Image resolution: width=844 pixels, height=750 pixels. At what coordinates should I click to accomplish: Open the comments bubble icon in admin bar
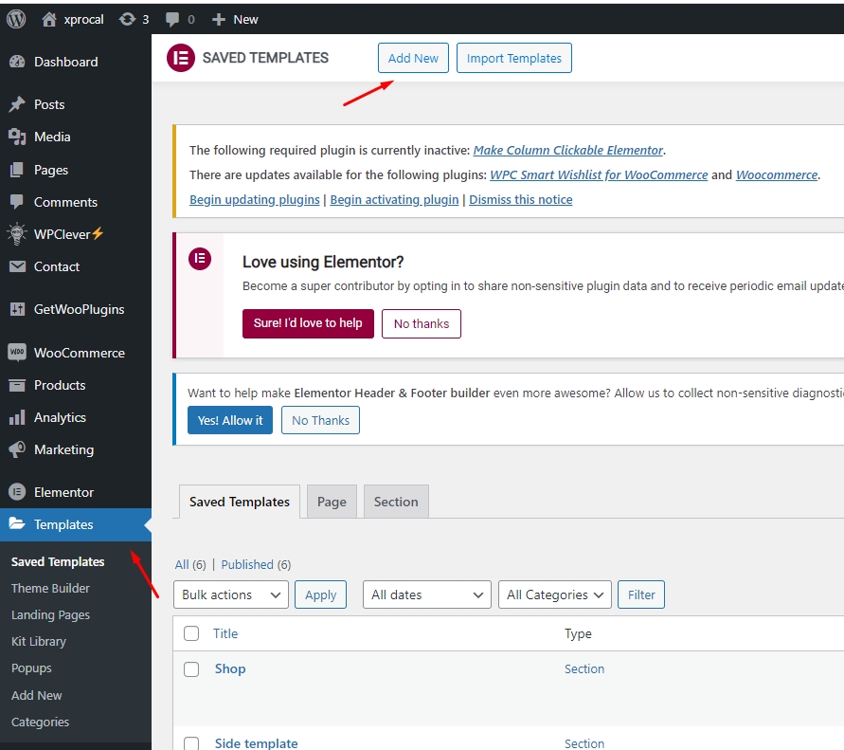click(172, 19)
